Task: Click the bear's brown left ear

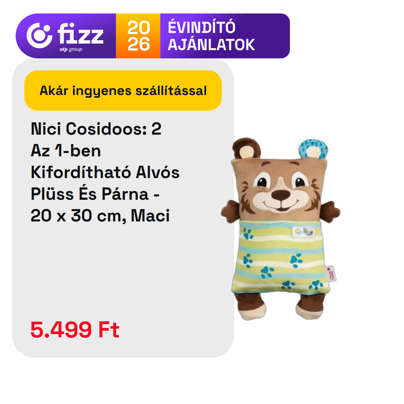Action: [246, 148]
